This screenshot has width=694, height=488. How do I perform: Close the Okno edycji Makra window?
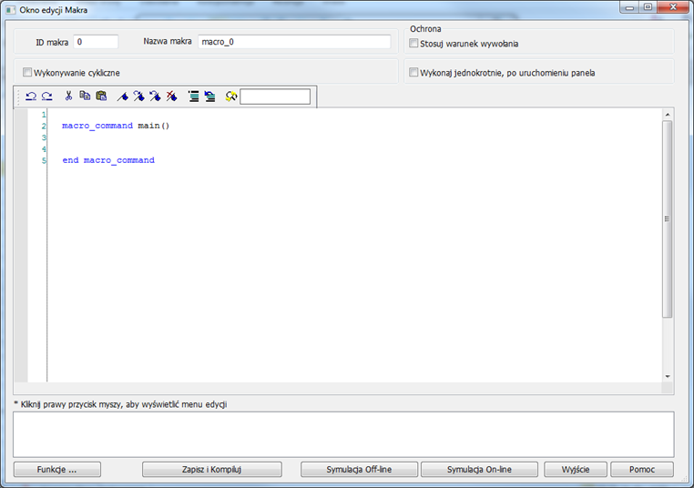tap(673, 6)
